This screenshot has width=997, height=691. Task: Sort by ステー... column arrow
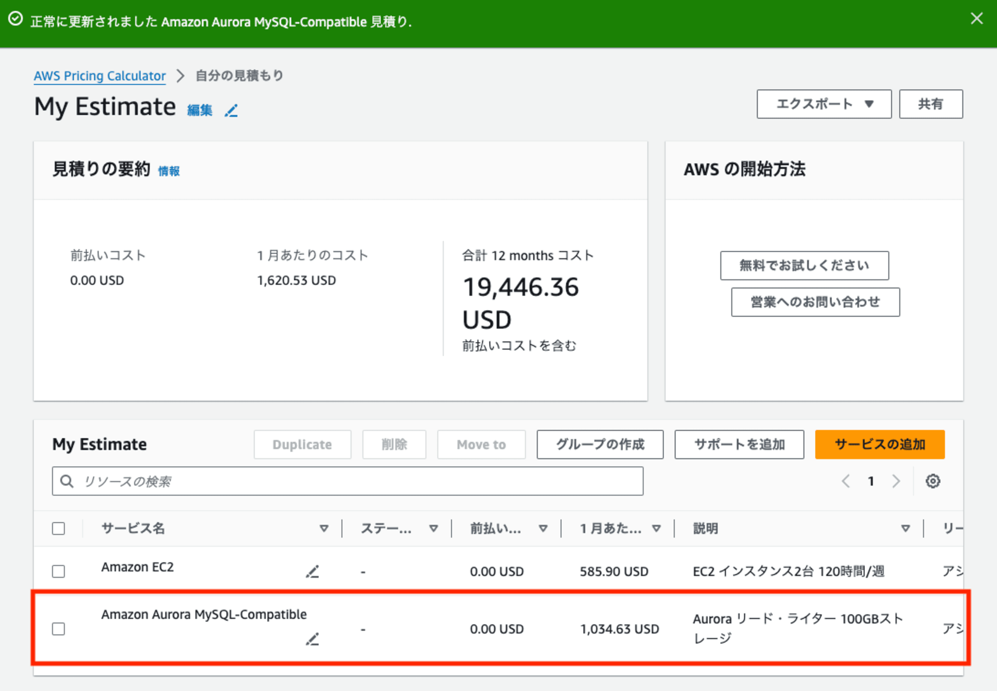[434, 528]
